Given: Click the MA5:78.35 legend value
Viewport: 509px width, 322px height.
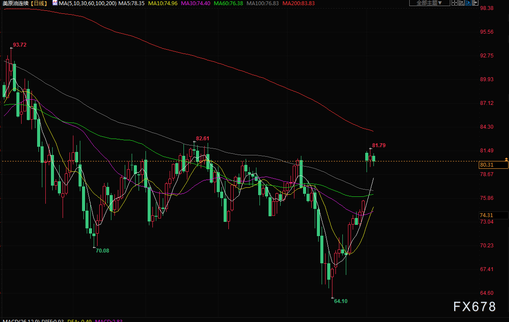Looking at the screenshot, I should click(x=132, y=3).
